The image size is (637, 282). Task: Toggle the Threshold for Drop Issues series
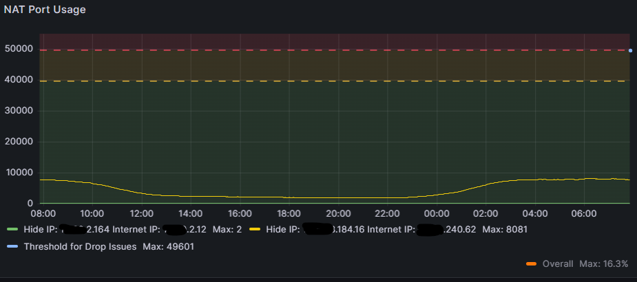click(x=80, y=246)
